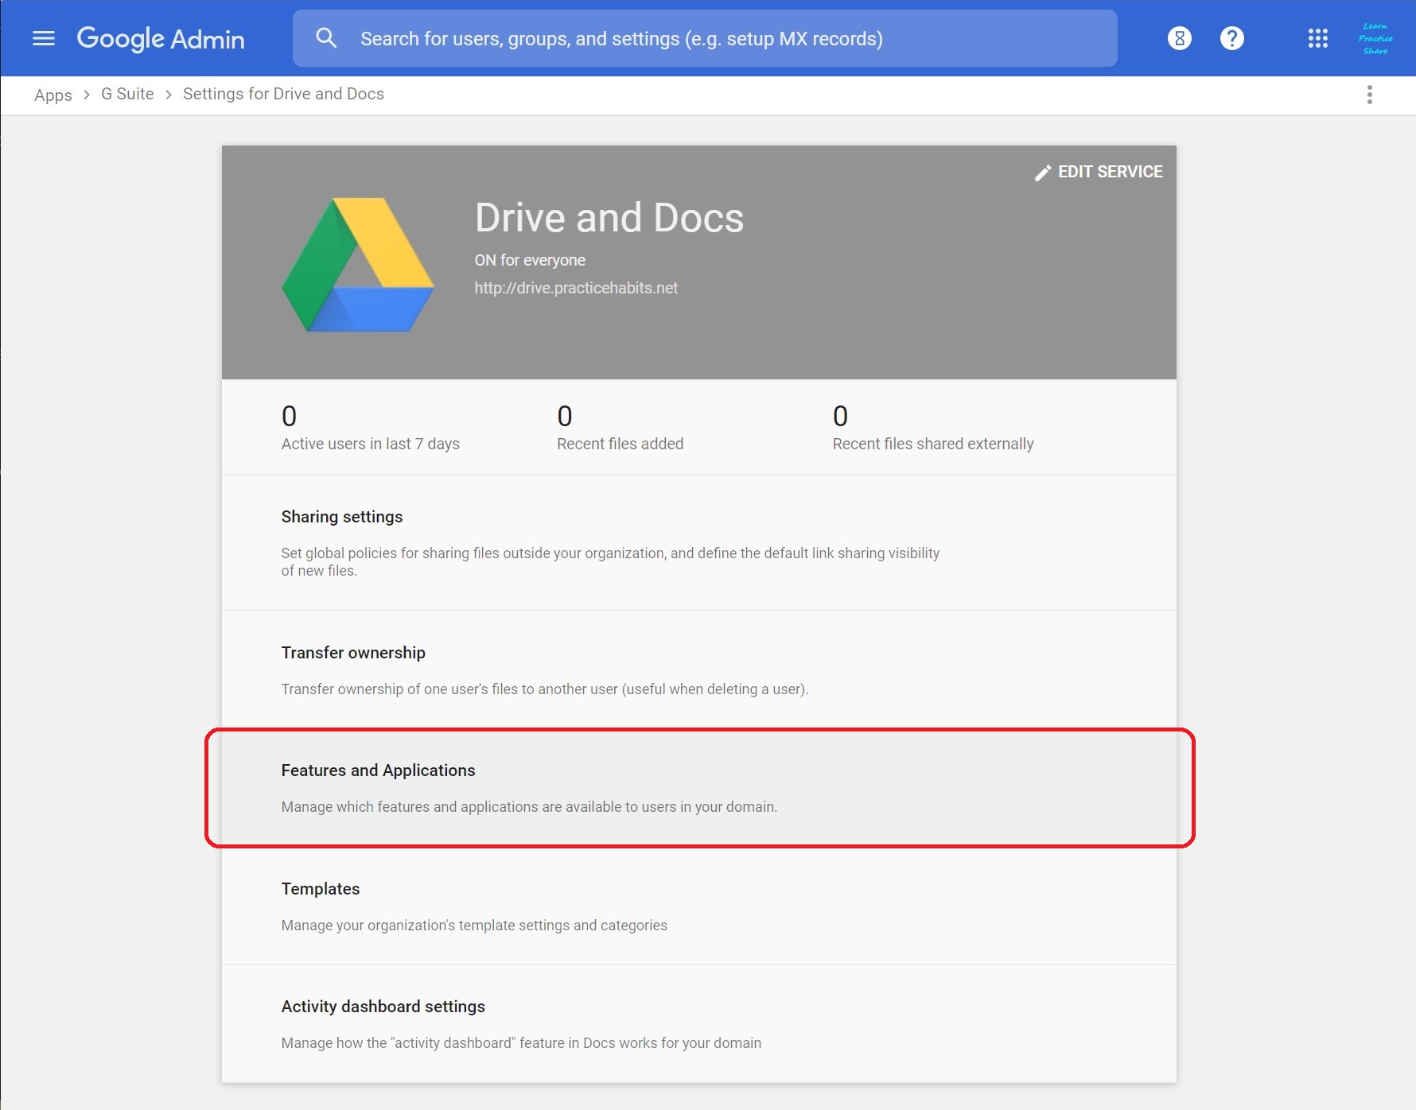Viewport: 1416px width, 1110px height.
Task: Open the hamburger main menu
Action: [44, 38]
